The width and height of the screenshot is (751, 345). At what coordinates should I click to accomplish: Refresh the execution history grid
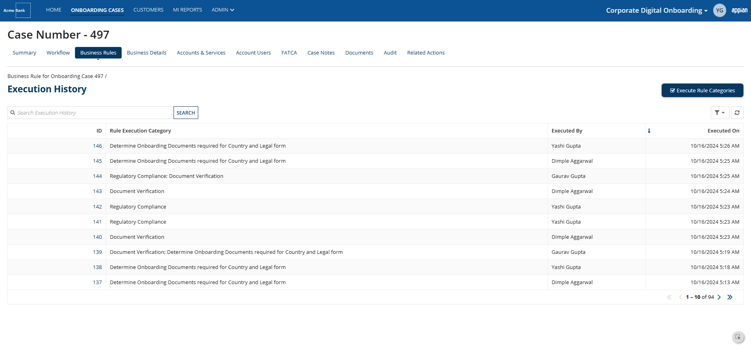[x=737, y=113]
